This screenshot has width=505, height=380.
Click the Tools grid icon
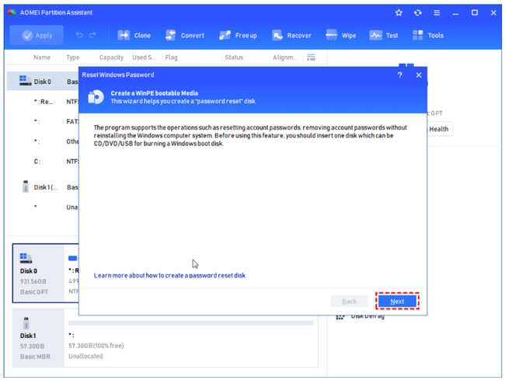418,35
